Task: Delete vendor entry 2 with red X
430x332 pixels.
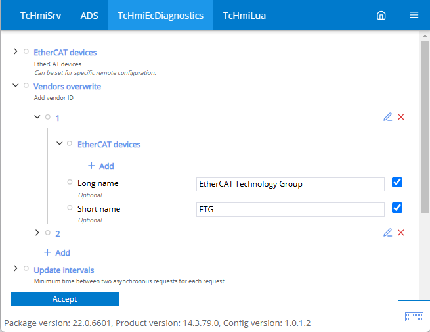Action: coord(401,233)
